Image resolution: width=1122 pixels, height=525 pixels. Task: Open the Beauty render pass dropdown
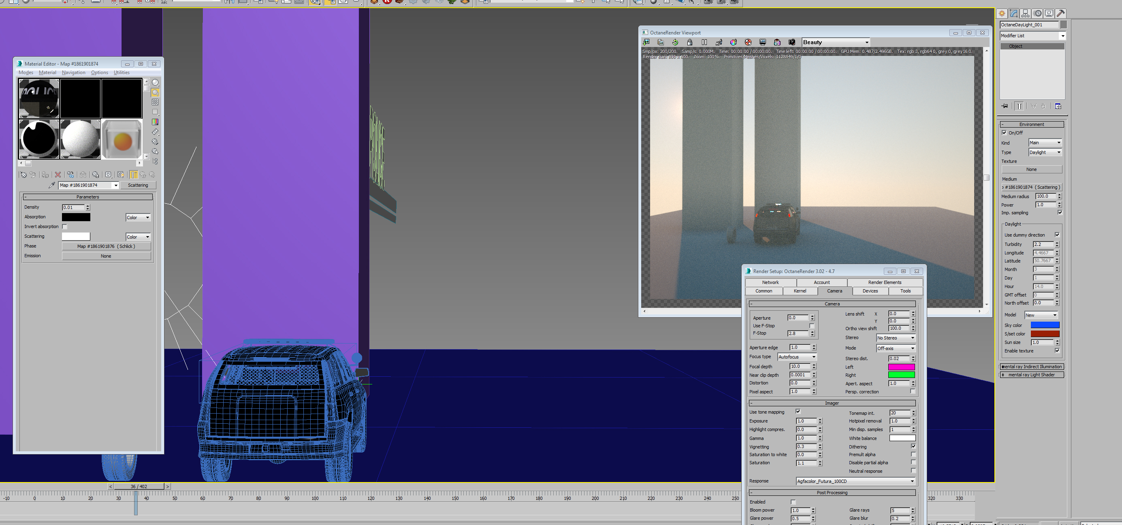pos(835,42)
